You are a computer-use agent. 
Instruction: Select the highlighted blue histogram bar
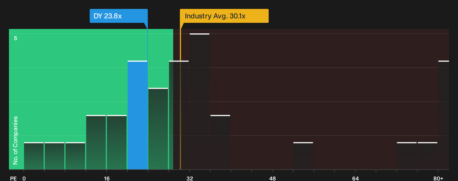pos(137,115)
